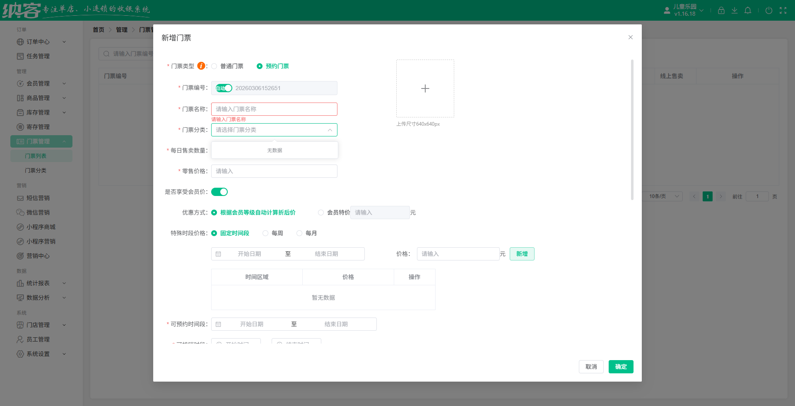Open 任务管理 in the sidebar

[x=38, y=56]
